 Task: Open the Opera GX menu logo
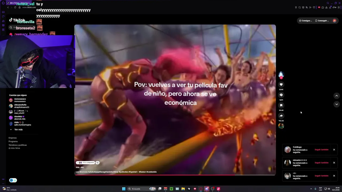pyautogui.click(x=3, y=3)
